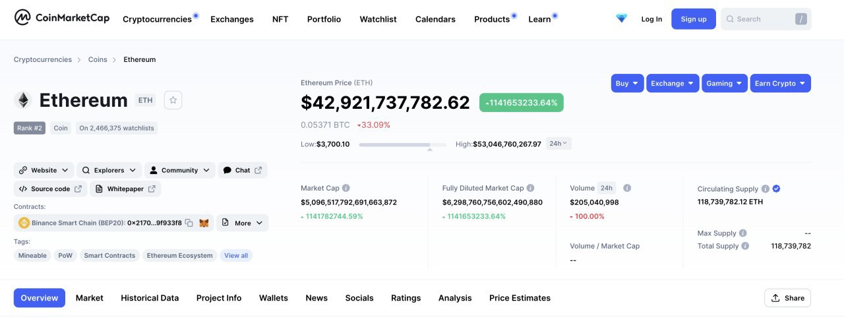Expand the Exchange dropdown
Image resolution: width=844 pixels, height=327 pixels.
[x=673, y=83]
